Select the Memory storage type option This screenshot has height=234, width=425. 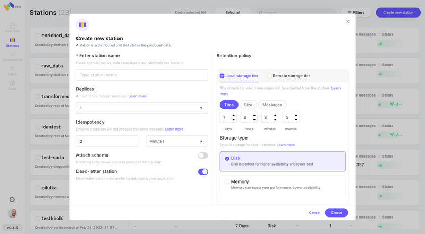[x=227, y=182]
